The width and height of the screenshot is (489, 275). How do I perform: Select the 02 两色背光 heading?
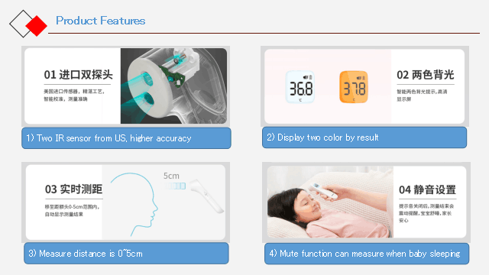pos(426,75)
